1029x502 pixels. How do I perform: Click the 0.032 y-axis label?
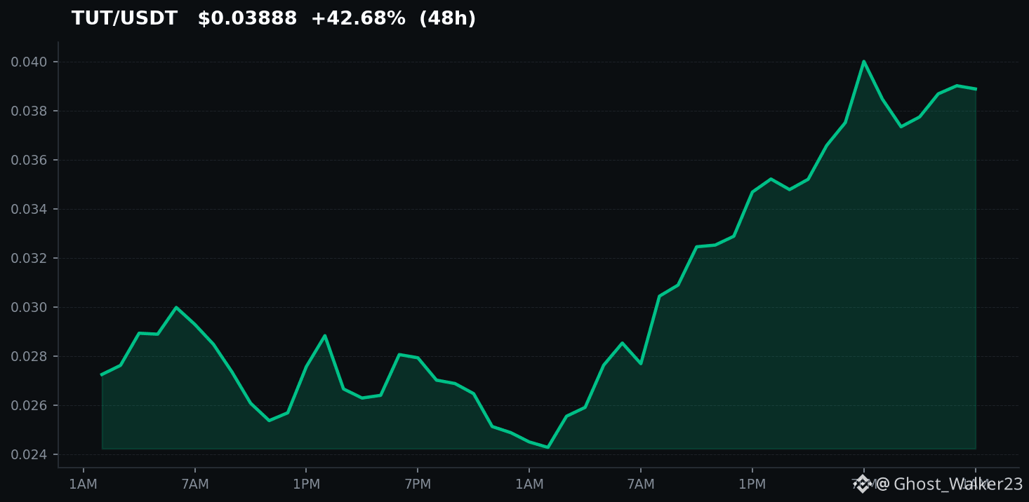[x=29, y=259]
